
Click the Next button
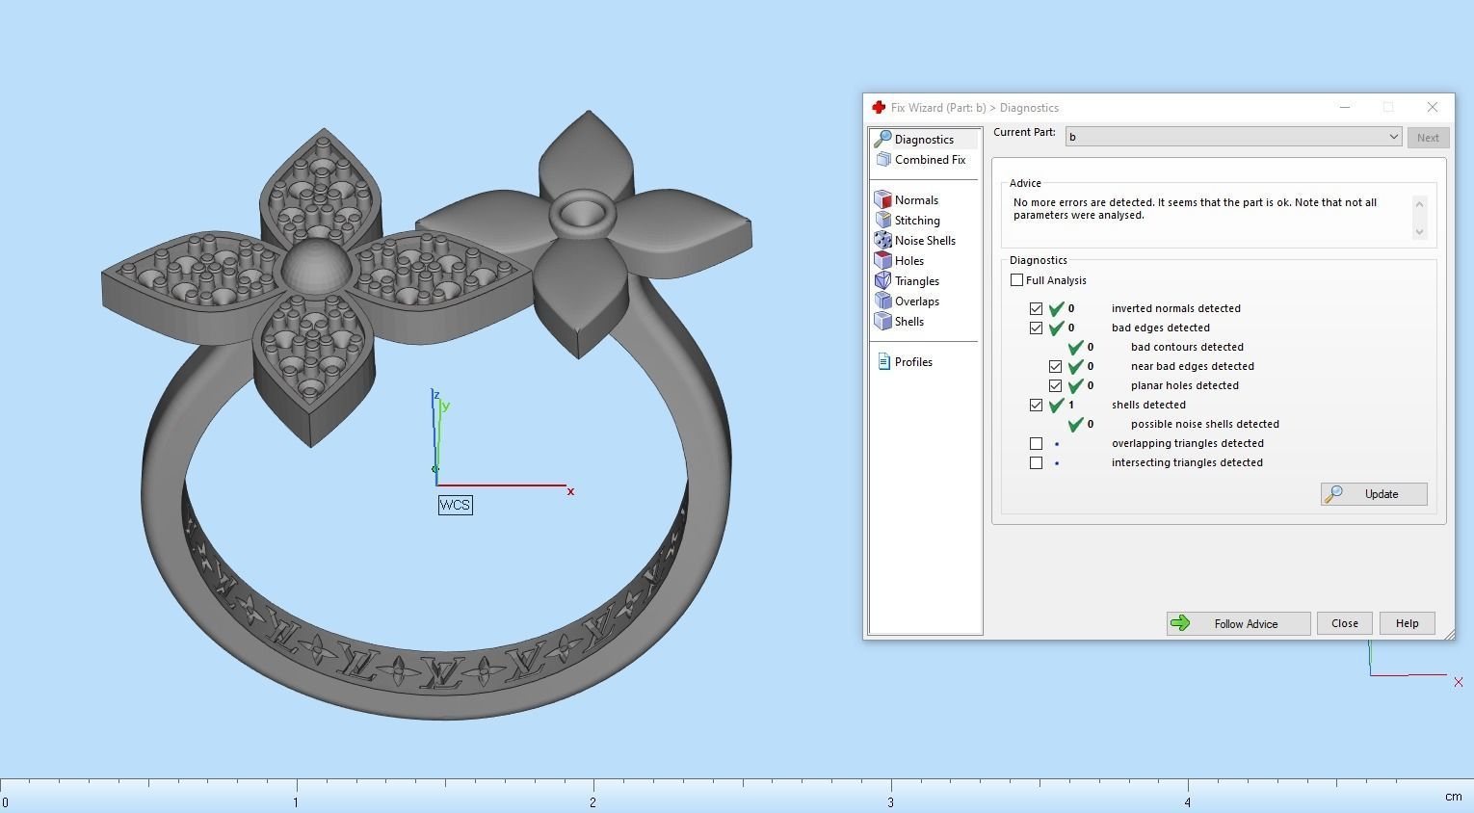1428,137
